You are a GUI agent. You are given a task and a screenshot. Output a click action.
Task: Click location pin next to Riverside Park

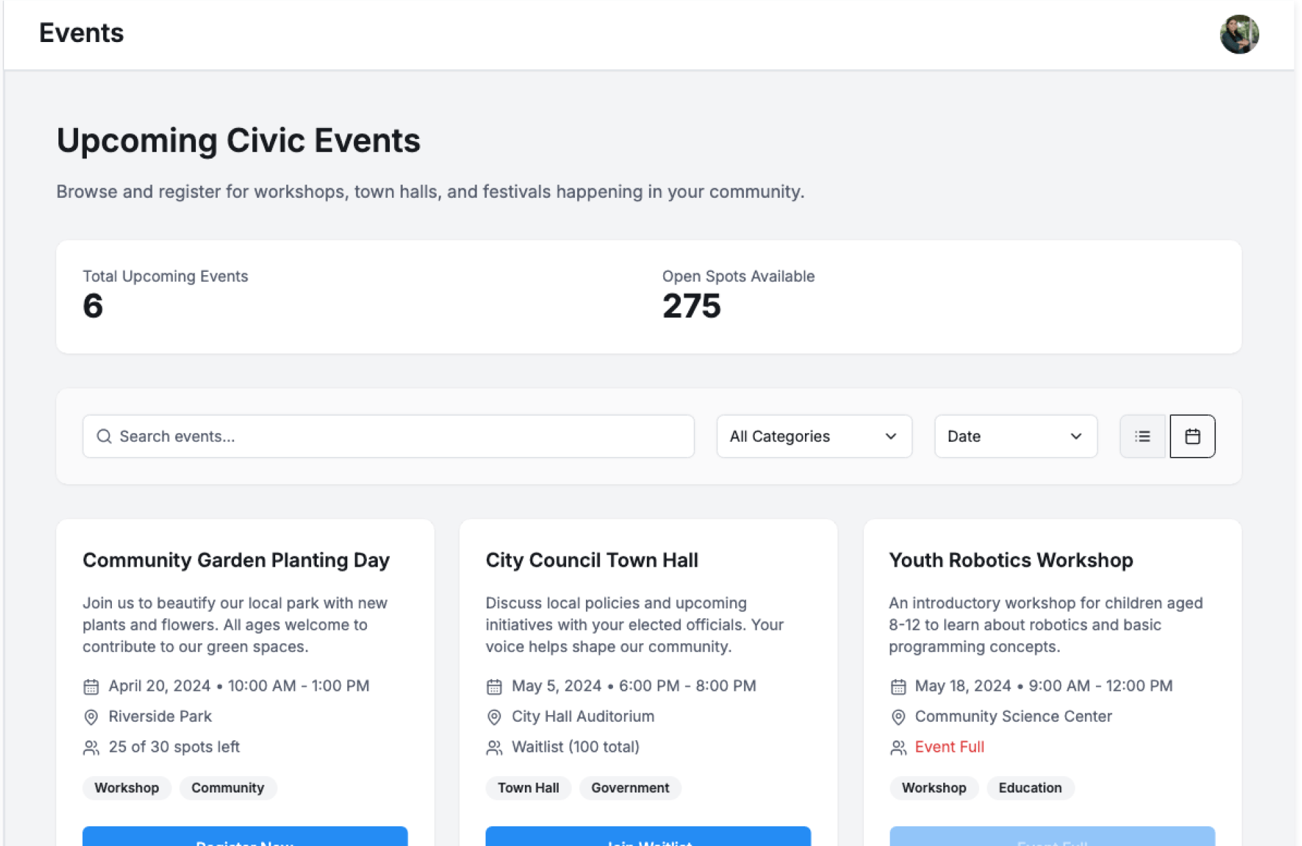(91, 717)
